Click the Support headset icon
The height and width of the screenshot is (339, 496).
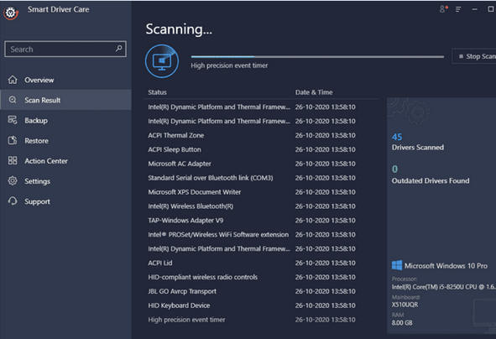coord(13,201)
